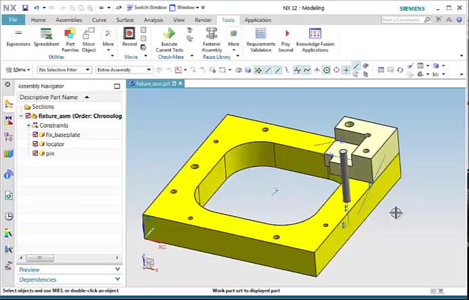
Task: Click the Help question mark icon
Action: 460,20
